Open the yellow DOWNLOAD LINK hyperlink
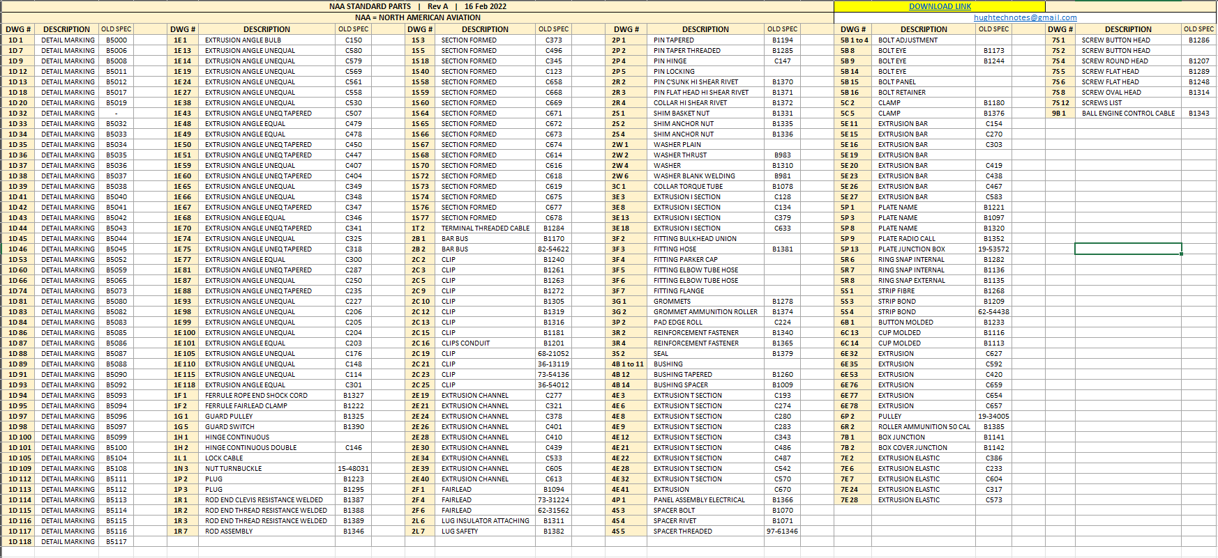The image size is (1218, 558). [x=939, y=6]
